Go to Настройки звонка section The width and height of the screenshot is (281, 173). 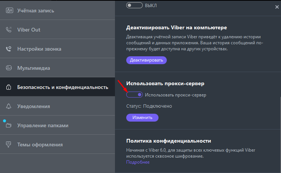pos(57,48)
